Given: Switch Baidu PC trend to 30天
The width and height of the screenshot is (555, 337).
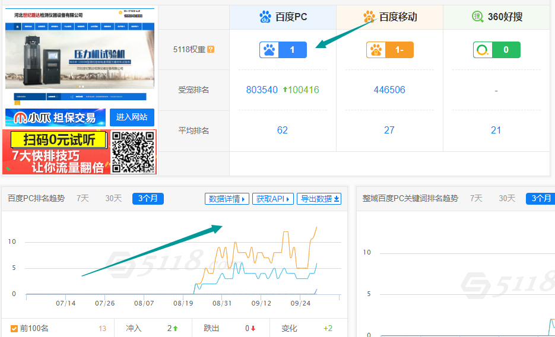Looking at the screenshot, I should click(x=113, y=199).
